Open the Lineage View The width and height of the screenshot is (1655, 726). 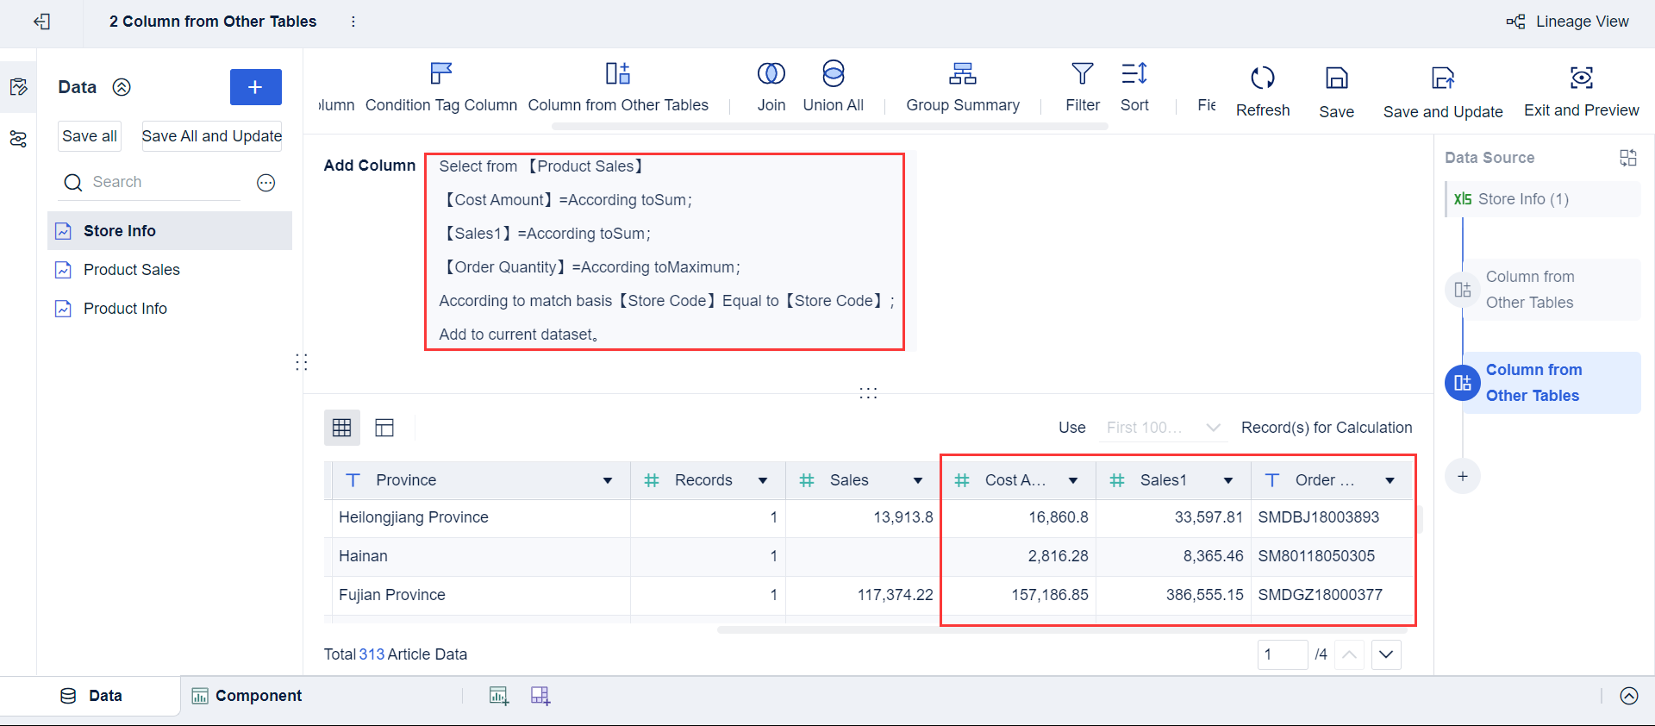(x=1567, y=22)
